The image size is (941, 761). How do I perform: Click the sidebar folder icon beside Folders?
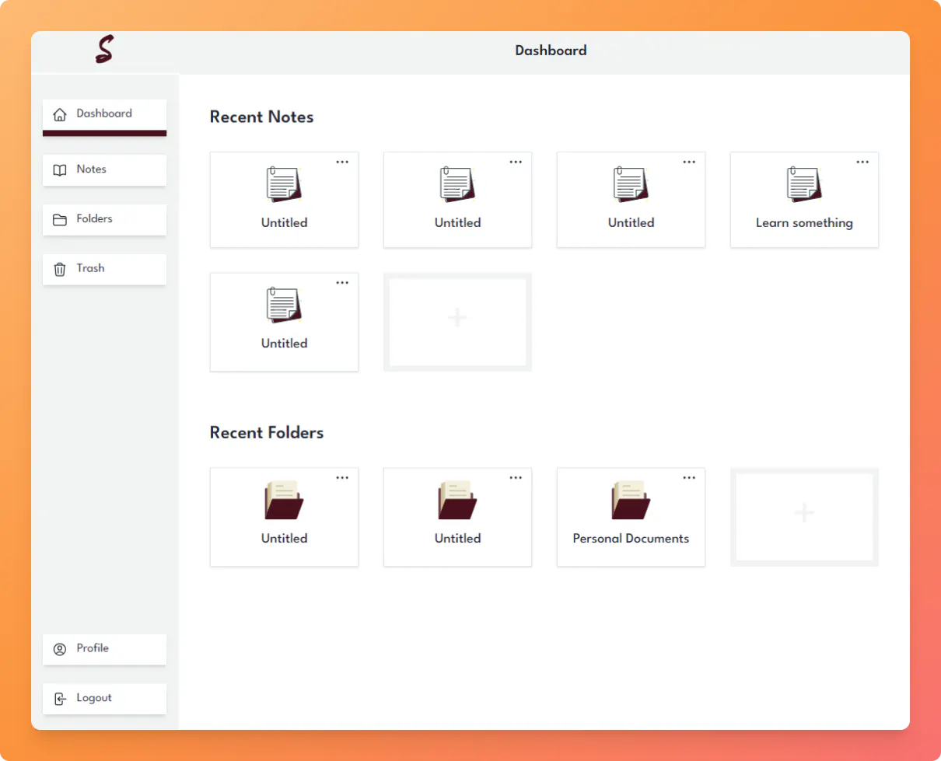(x=60, y=220)
